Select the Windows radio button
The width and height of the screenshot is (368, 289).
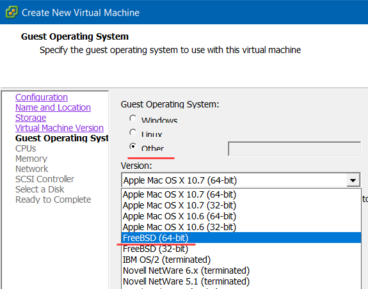point(133,118)
